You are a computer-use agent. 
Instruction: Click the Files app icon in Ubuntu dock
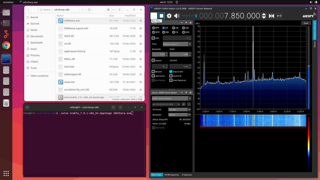[6, 12]
